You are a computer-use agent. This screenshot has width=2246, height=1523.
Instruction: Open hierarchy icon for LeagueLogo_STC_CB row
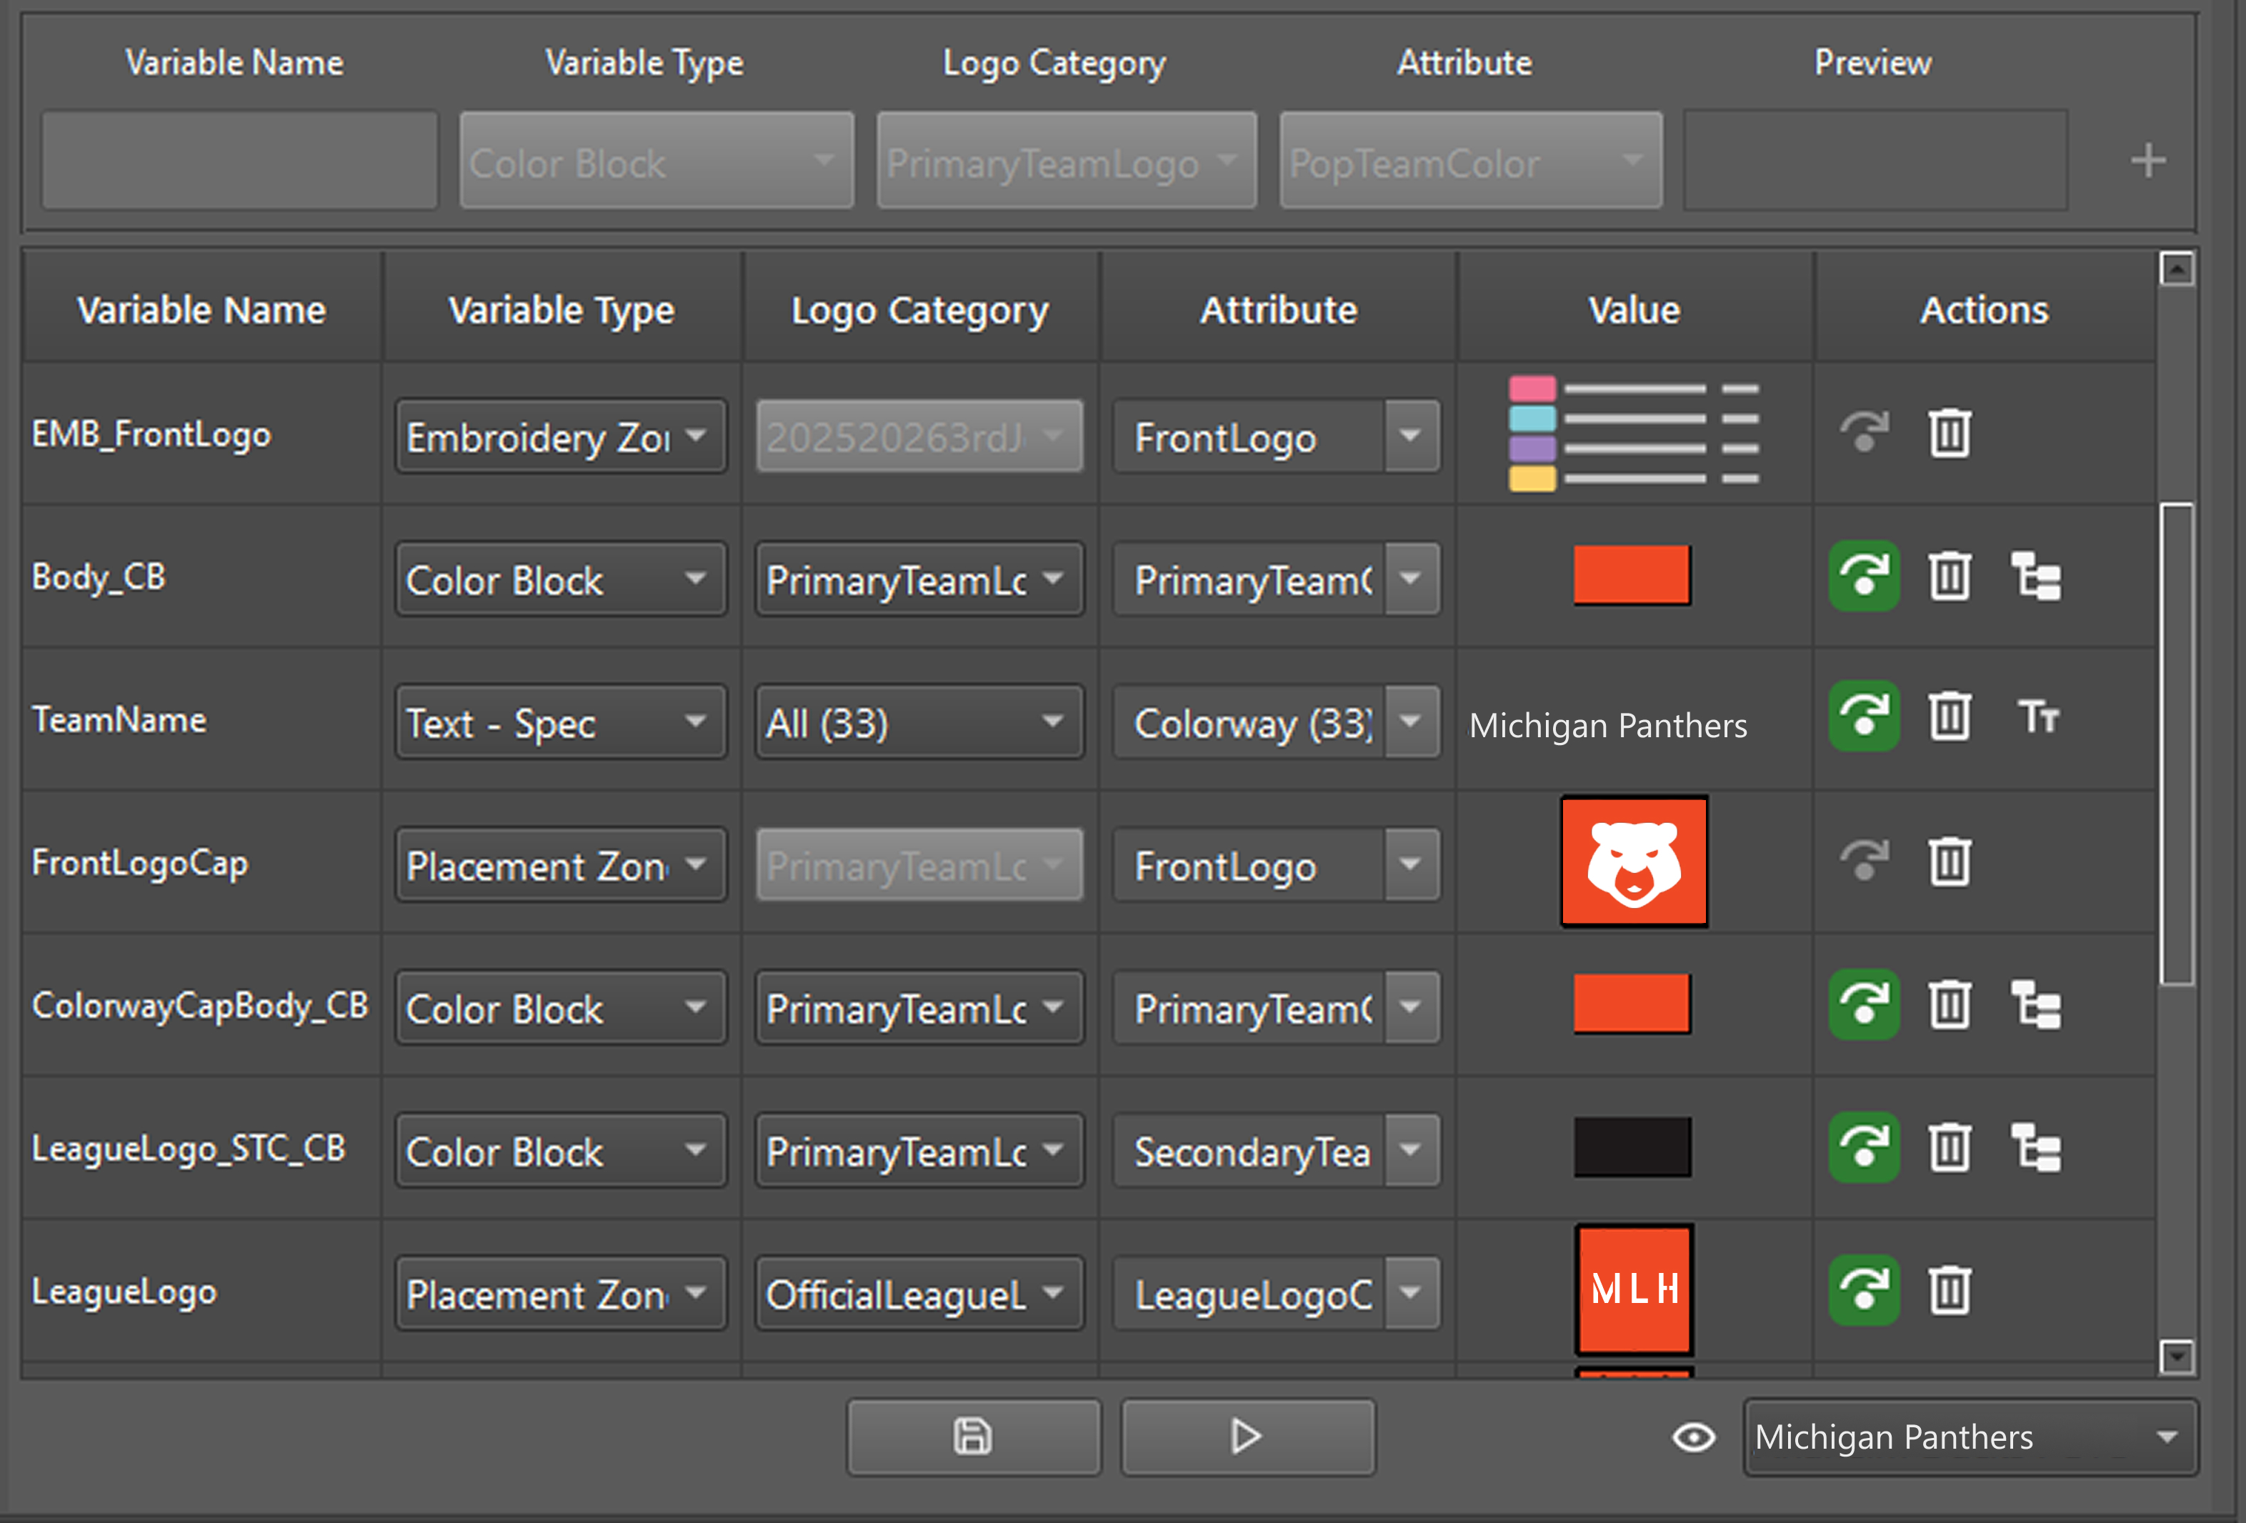(x=2036, y=1147)
